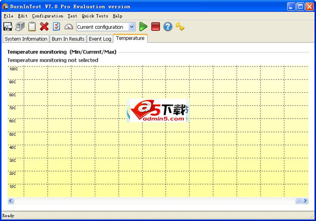The width and height of the screenshot is (316, 221).
Task: Open the Configuration menu
Action: coord(48,16)
